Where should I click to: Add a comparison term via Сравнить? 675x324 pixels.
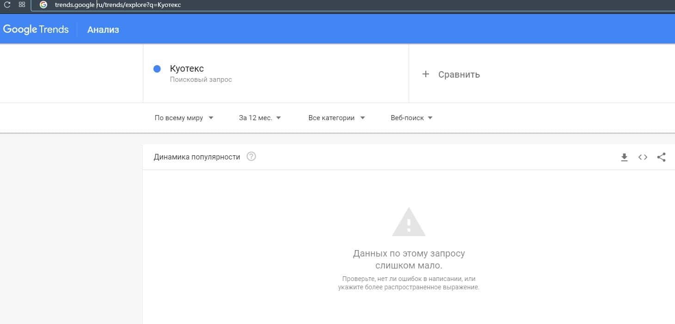459,74
